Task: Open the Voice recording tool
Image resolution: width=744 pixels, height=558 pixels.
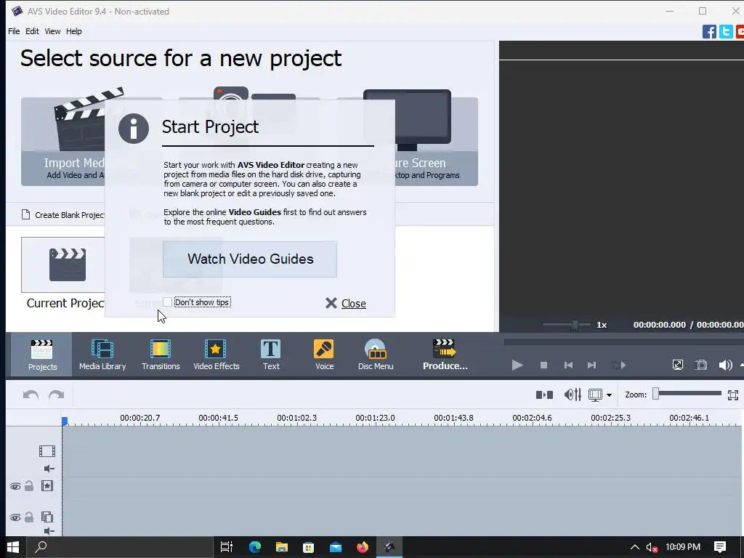Action: 324,355
